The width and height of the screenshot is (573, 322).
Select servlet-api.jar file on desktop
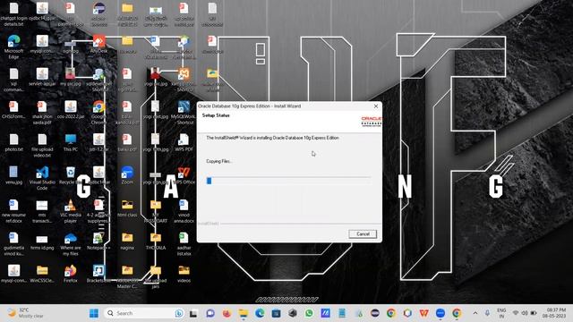[42, 77]
